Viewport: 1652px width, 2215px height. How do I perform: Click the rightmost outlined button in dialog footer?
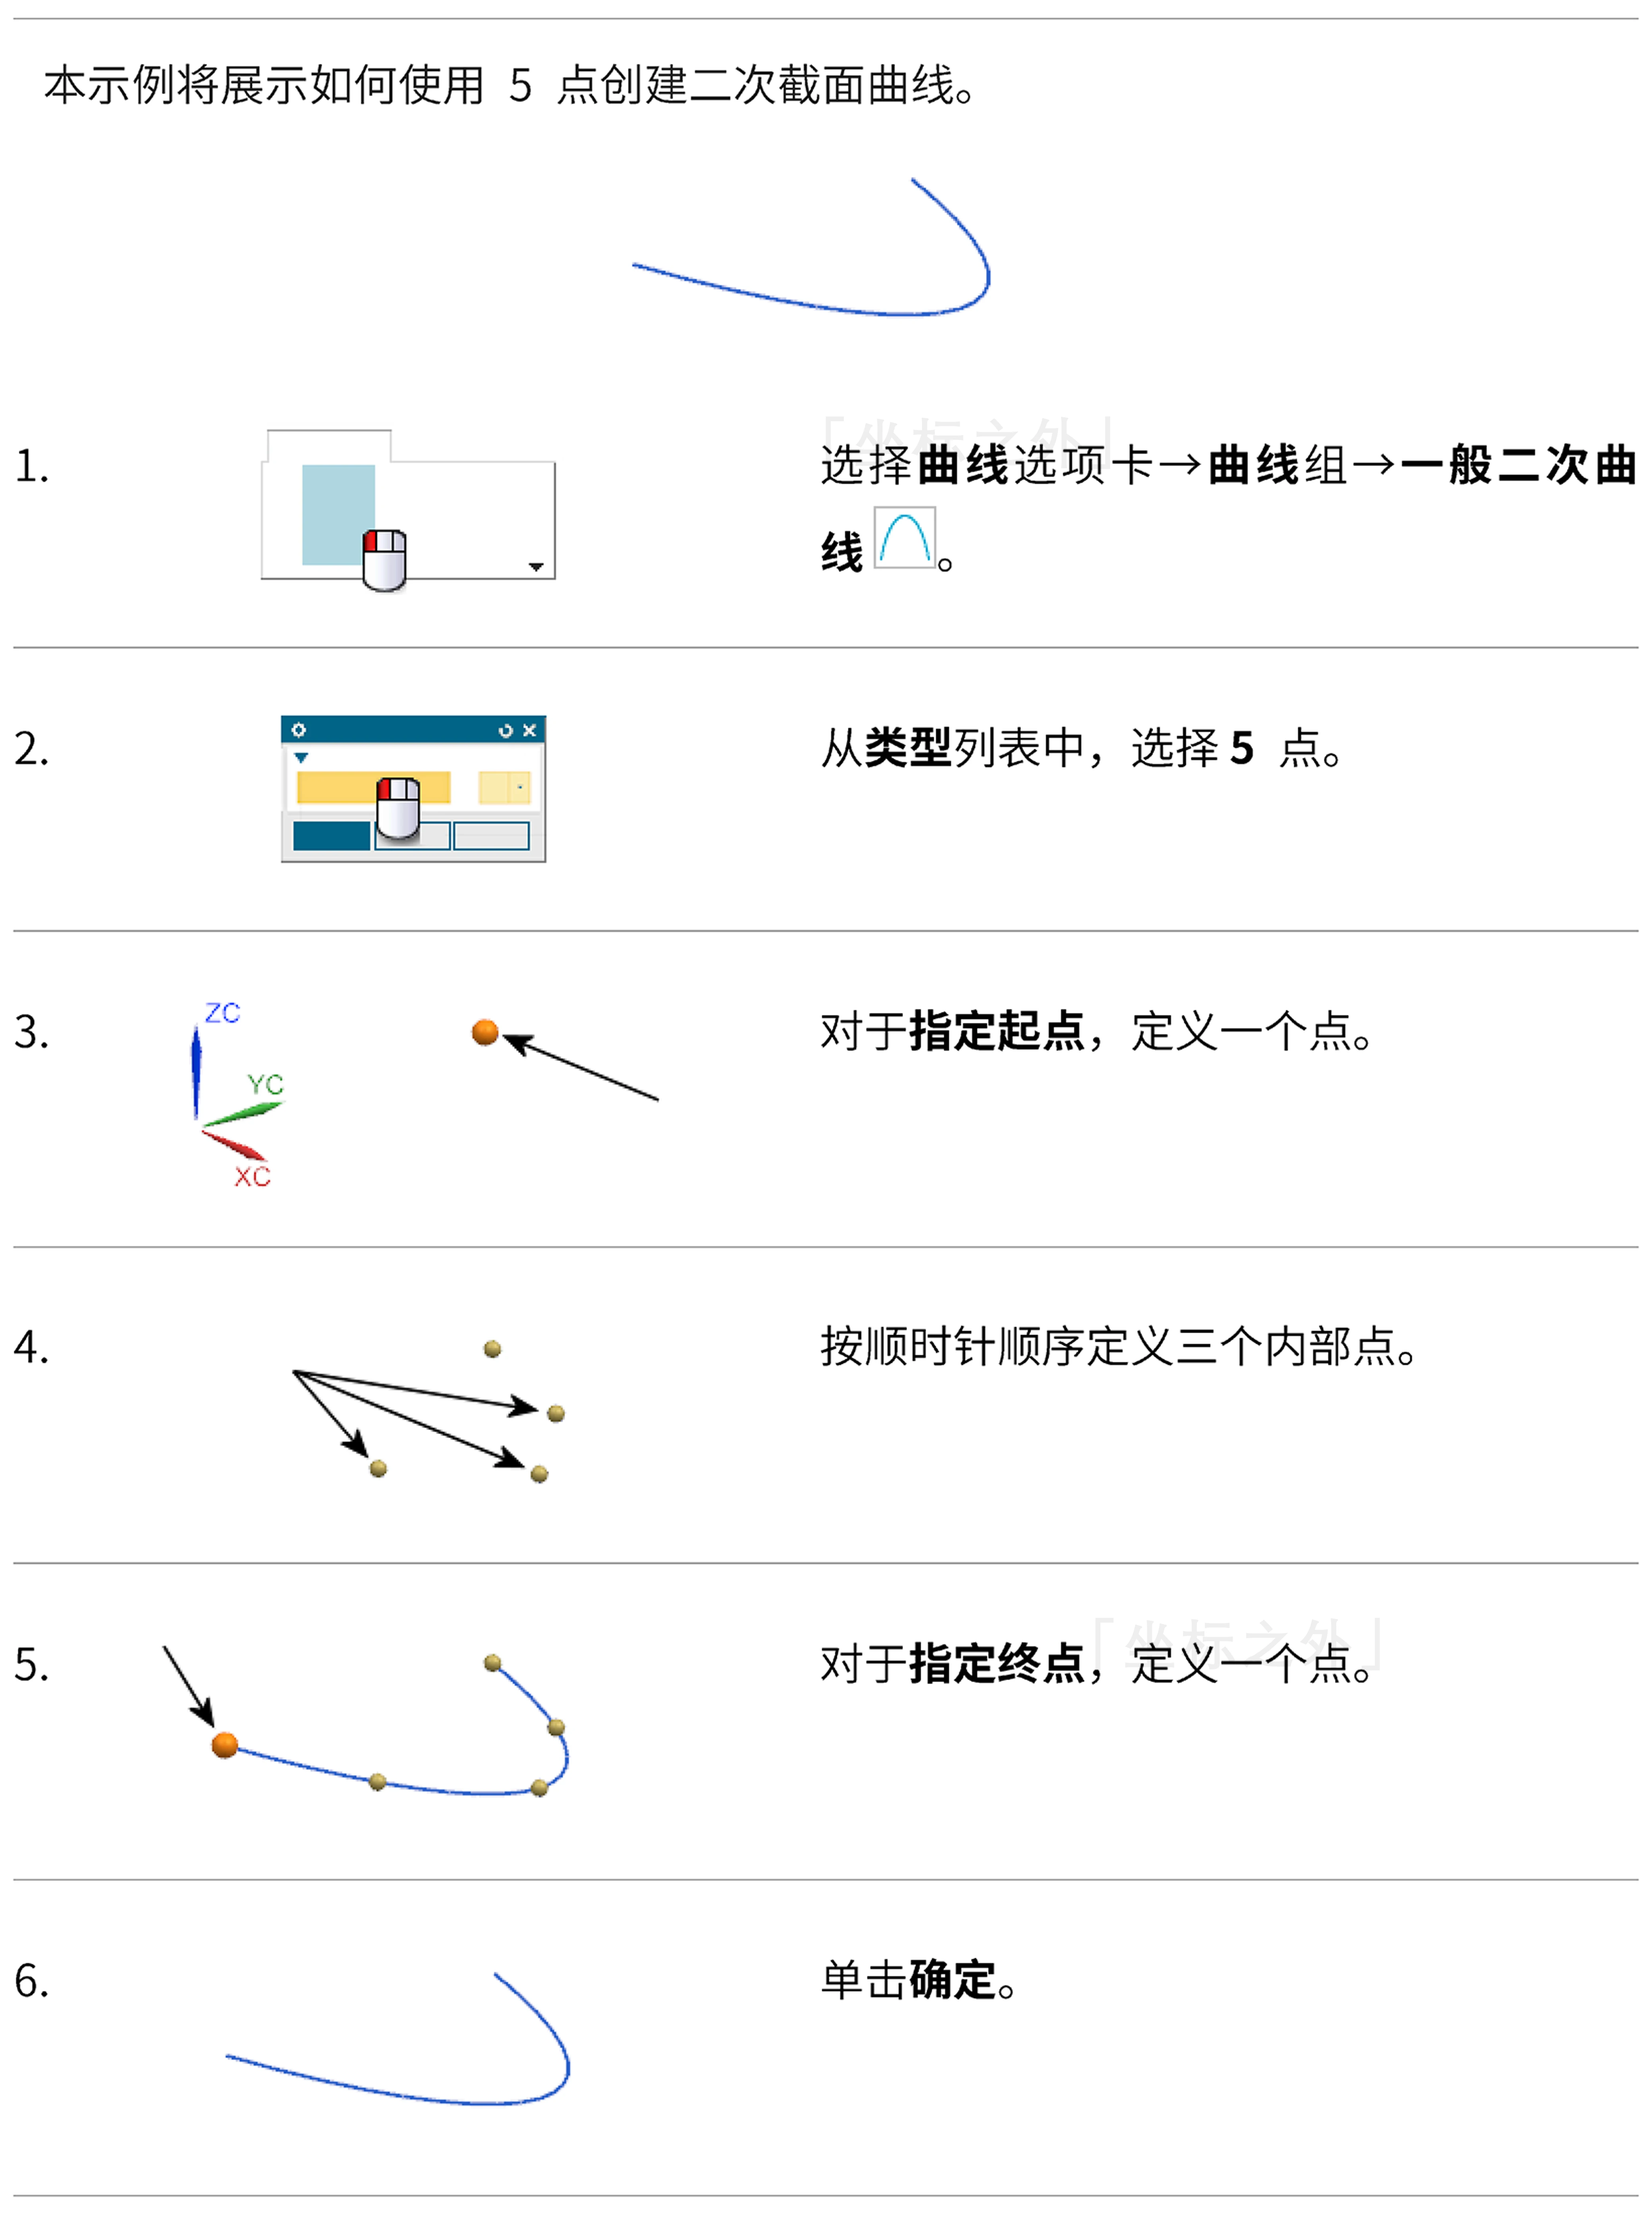[x=491, y=836]
